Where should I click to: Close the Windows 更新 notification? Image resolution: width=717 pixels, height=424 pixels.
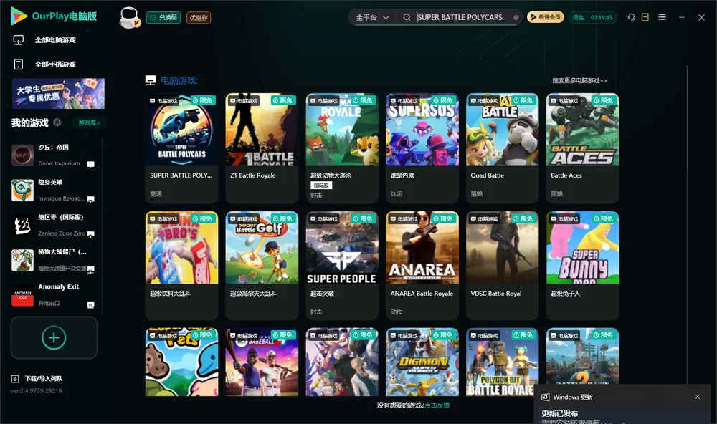[698, 397]
